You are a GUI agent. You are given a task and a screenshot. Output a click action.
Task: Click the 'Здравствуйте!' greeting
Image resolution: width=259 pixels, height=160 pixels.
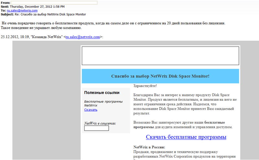pyautogui.click(x=145, y=86)
